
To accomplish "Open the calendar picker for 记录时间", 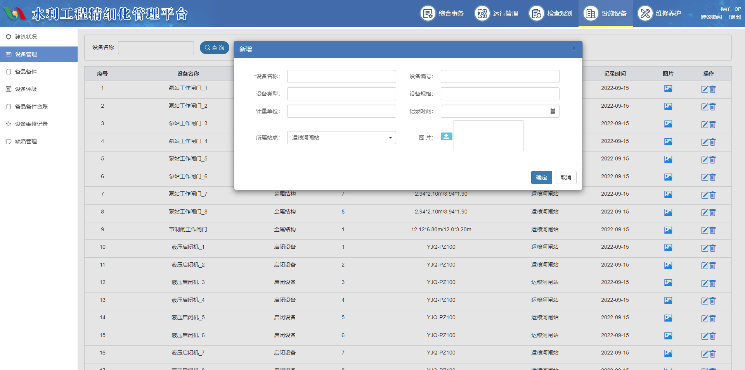I will pyautogui.click(x=553, y=112).
